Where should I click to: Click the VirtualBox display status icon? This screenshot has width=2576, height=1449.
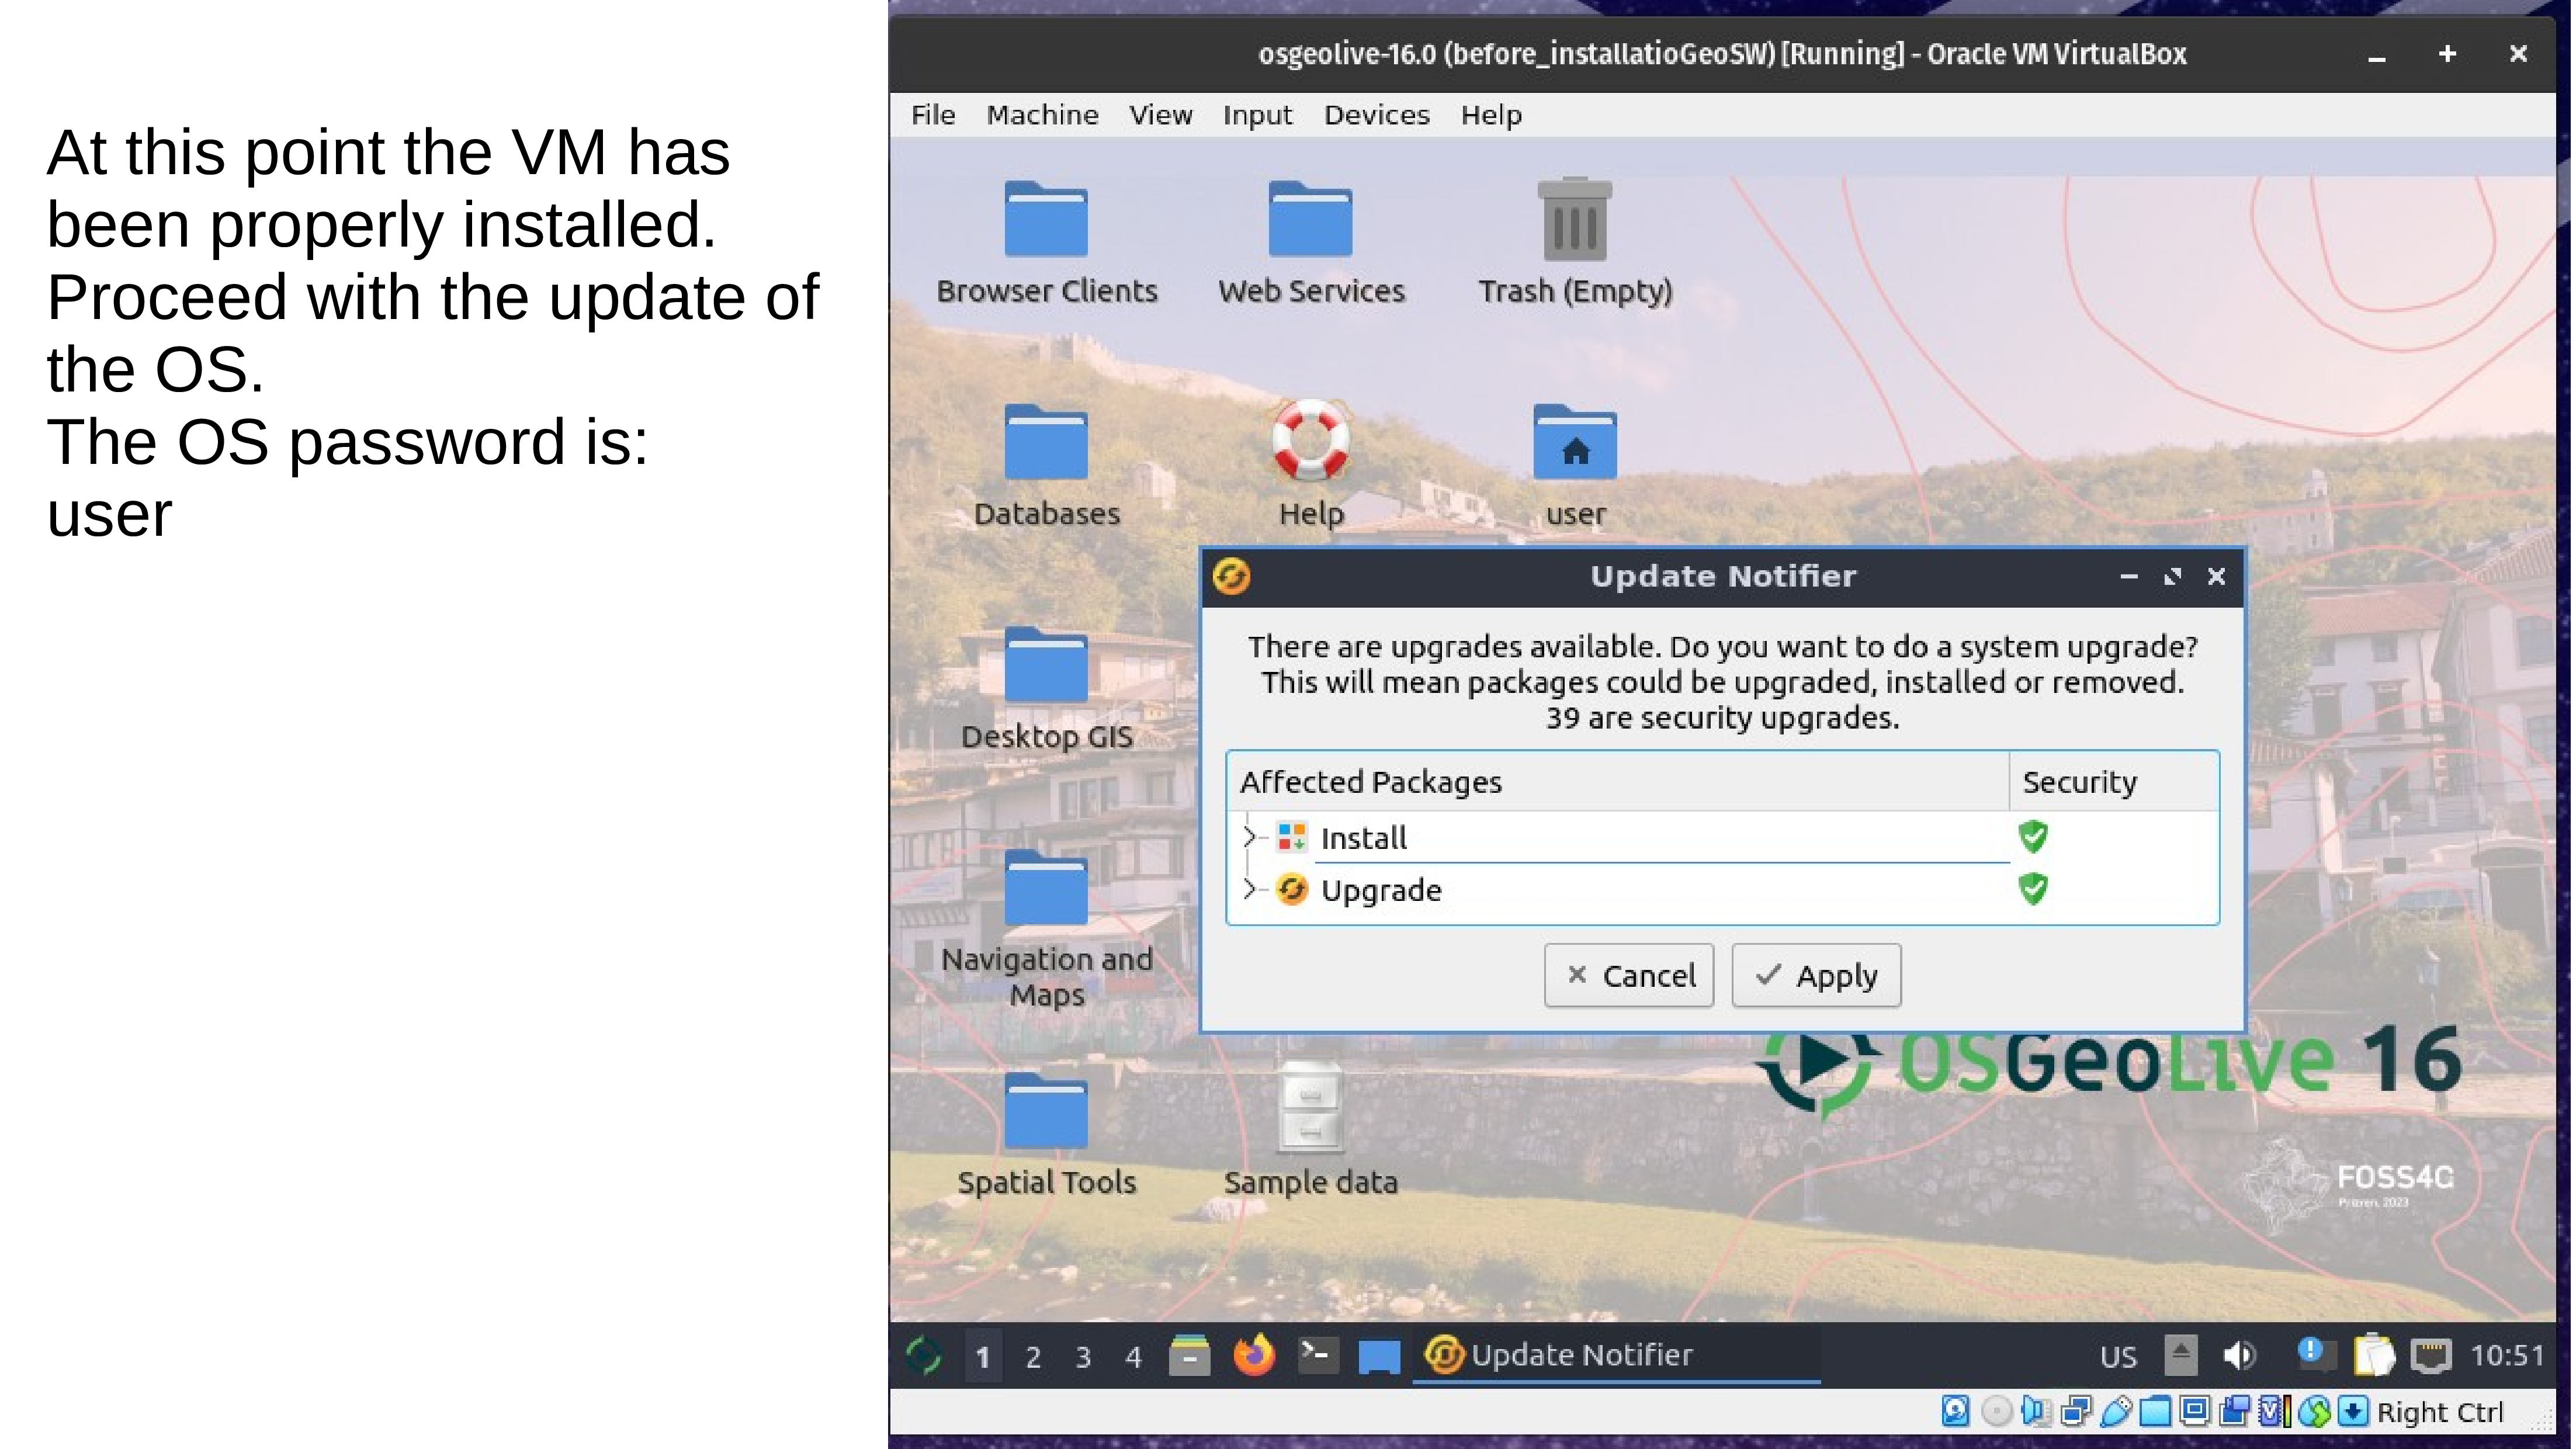(x=2195, y=1411)
